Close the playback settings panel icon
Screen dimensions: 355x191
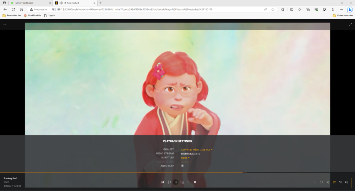click(x=334, y=182)
